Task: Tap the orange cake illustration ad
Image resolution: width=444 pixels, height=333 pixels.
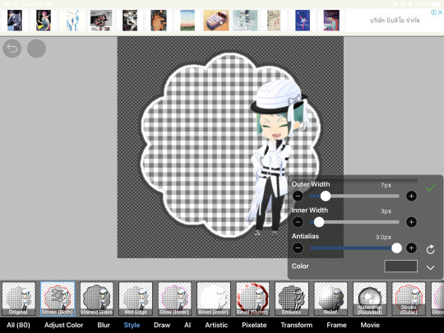Action: 216,21
